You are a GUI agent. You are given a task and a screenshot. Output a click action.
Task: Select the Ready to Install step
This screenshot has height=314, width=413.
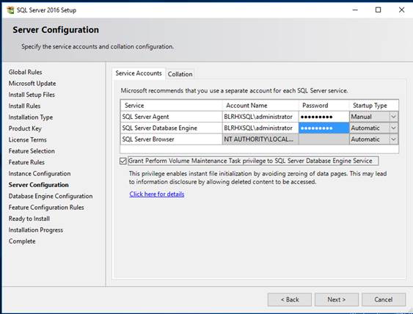coord(29,219)
